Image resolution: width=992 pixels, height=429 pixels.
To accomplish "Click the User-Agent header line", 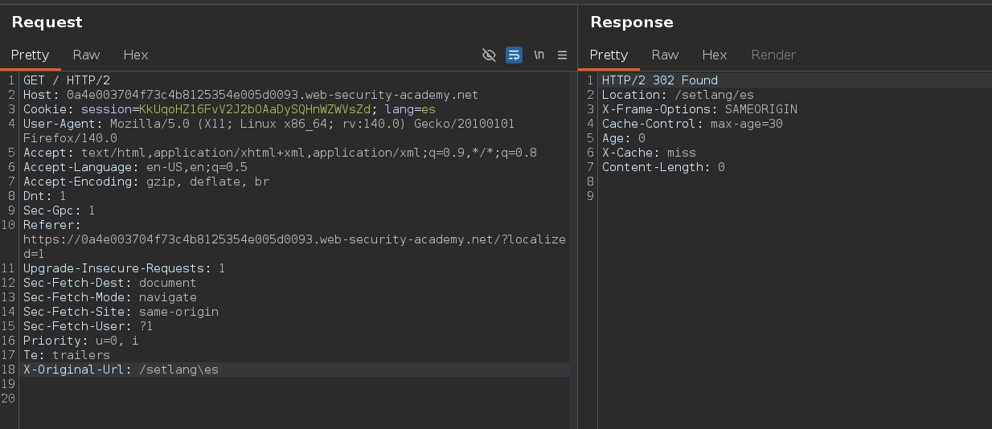I will click(x=269, y=131).
